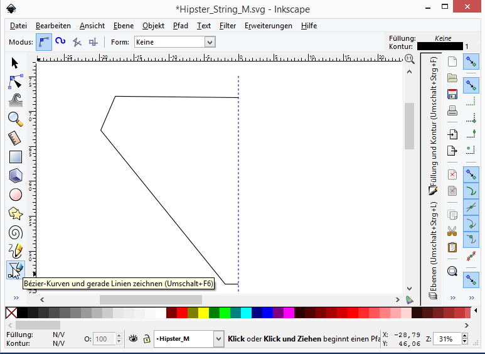Click the Print document icon
The image size is (485, 354).
[x=452, y=110]
